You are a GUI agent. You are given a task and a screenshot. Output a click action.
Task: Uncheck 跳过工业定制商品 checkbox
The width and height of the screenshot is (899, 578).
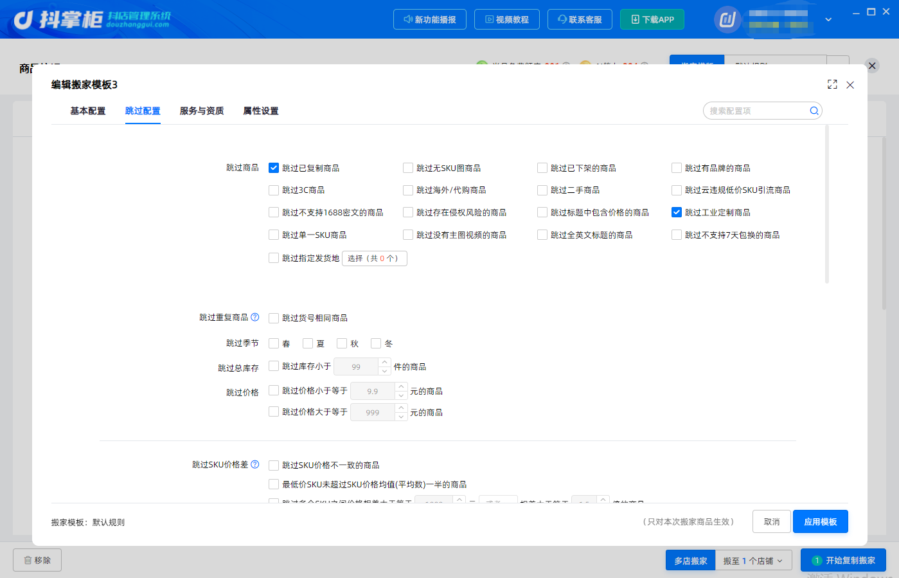[x=677, y=212]
